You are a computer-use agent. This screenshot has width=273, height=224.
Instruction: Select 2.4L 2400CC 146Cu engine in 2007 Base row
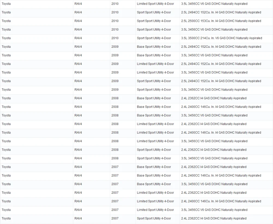221,175
